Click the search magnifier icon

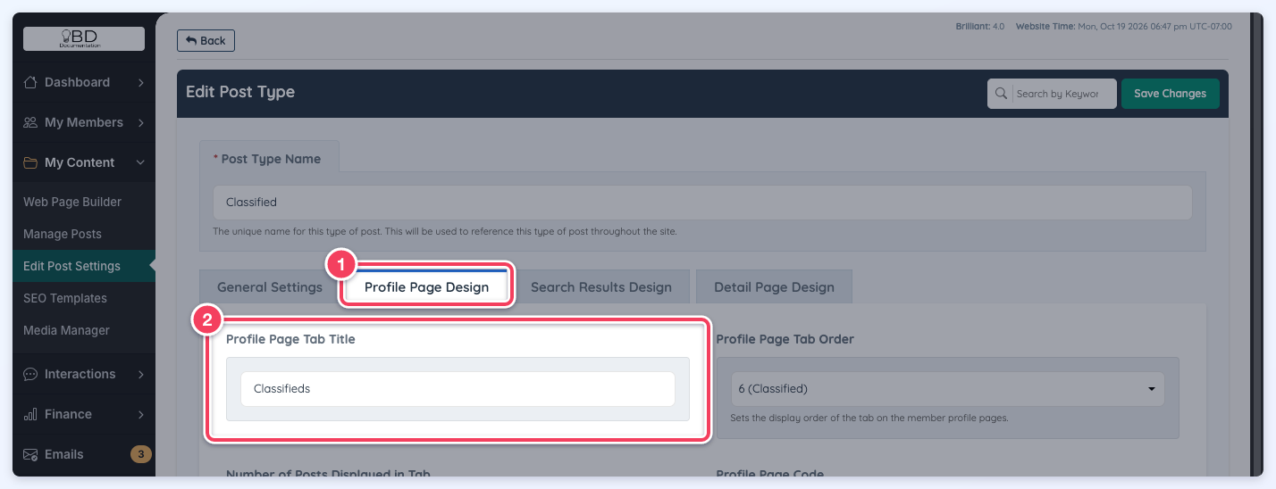pos(1002,94)
